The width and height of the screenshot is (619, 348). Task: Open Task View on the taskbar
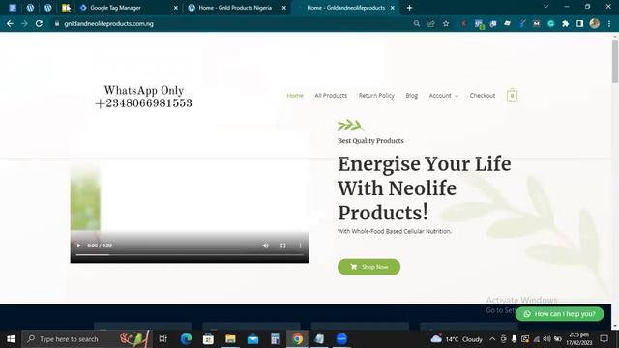[x=162, y=339]
